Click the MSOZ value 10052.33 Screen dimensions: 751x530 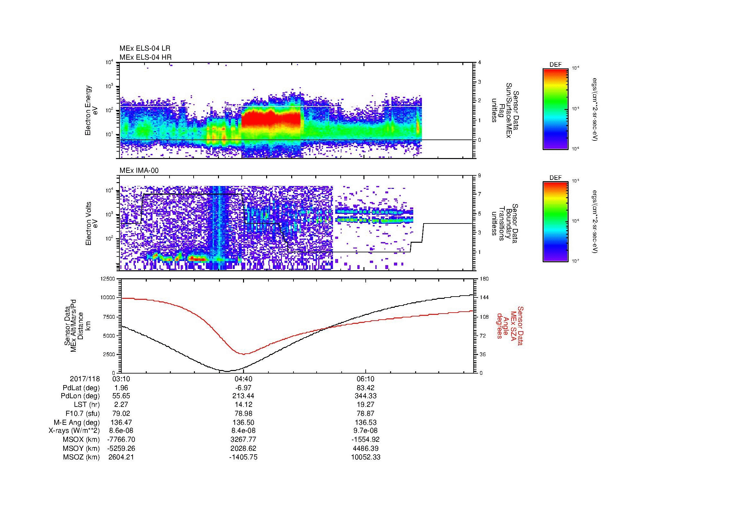(366, 457)
